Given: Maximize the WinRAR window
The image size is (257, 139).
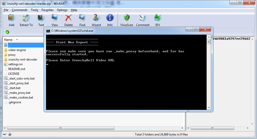Looking at the screenshot, I should [240, 2].
